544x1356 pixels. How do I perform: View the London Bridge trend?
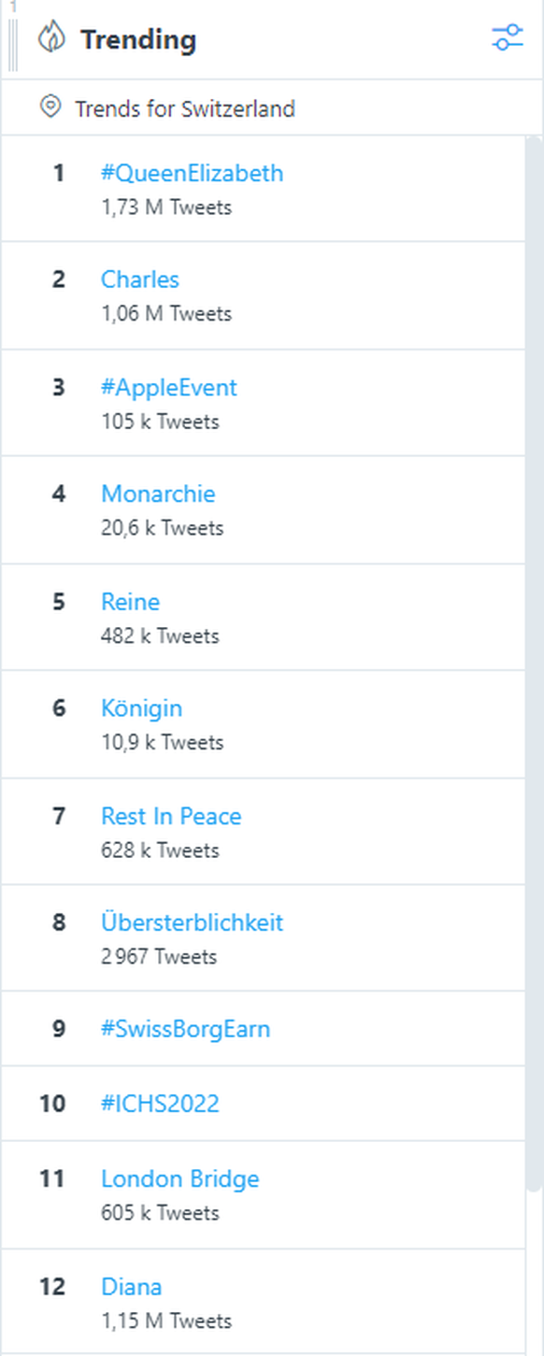point(179,1179)
